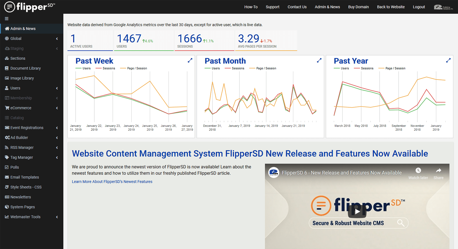Viewport: 458px width, 249px height.
Task: Toggle Page / Session in Past Month legend
Action: [263, 68]
